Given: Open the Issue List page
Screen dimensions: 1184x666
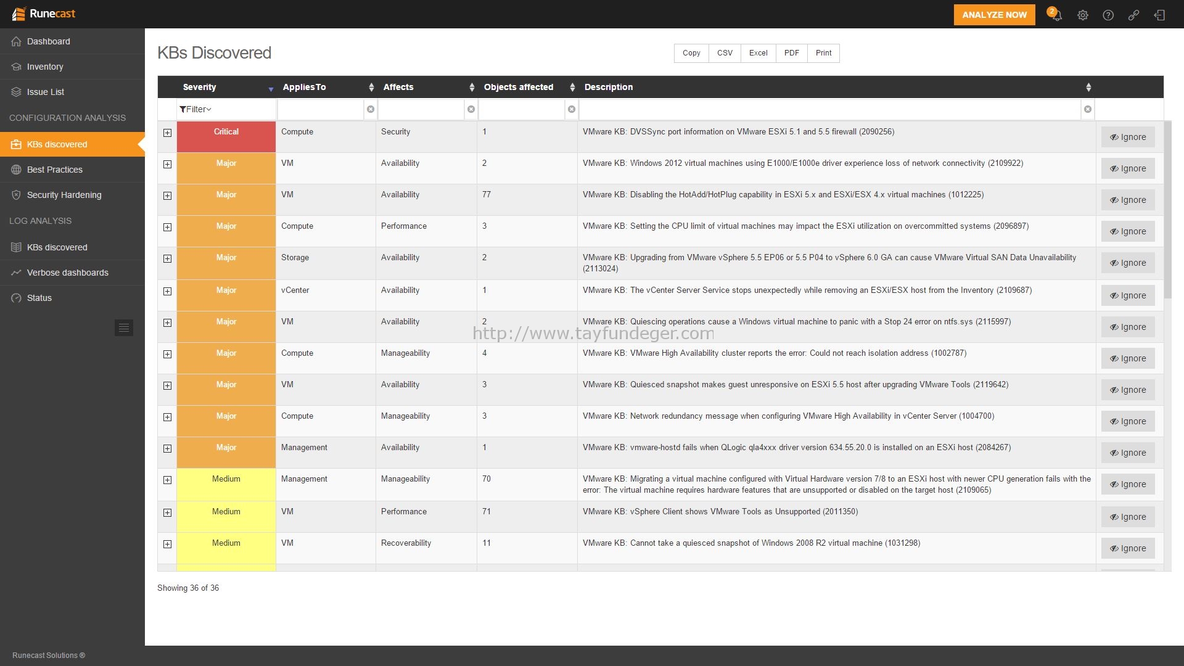Looking at the screenshot, I should [72, 92].
